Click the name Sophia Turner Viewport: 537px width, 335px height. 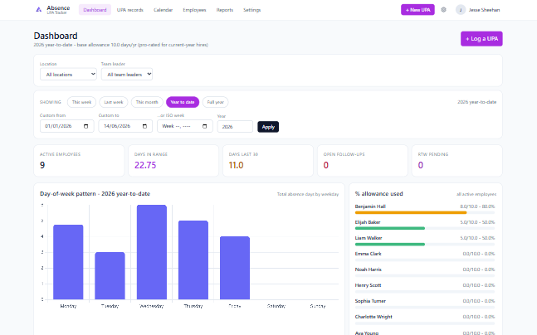click(370, 301)
